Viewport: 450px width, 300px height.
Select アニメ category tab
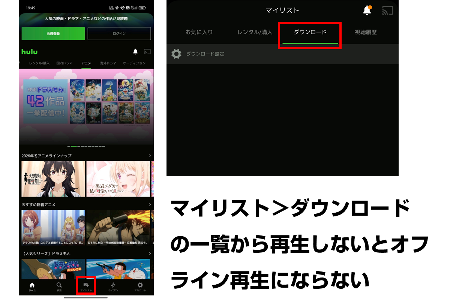click(x=86, y=63)
